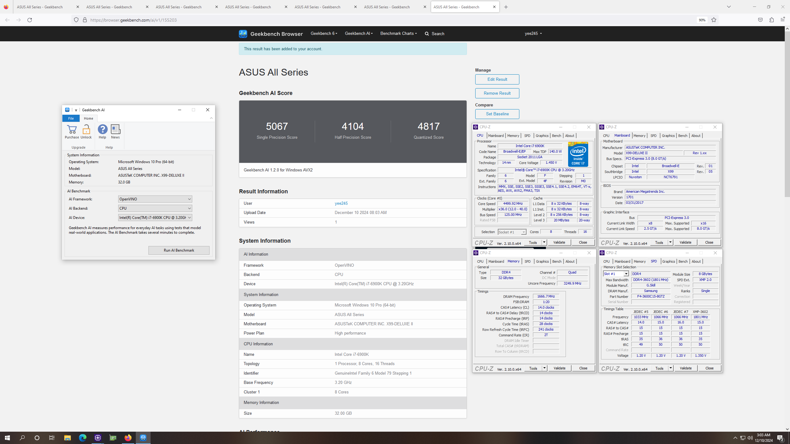Click the Edit Result button

(497, 79)
